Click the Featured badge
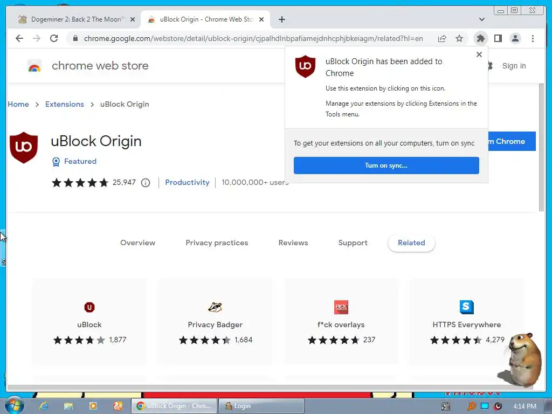 (74, 161)
